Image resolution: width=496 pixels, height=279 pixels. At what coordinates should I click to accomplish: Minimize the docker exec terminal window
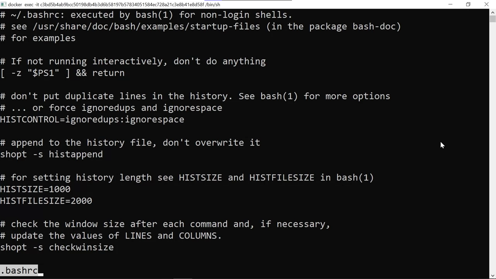coord(450,4)
